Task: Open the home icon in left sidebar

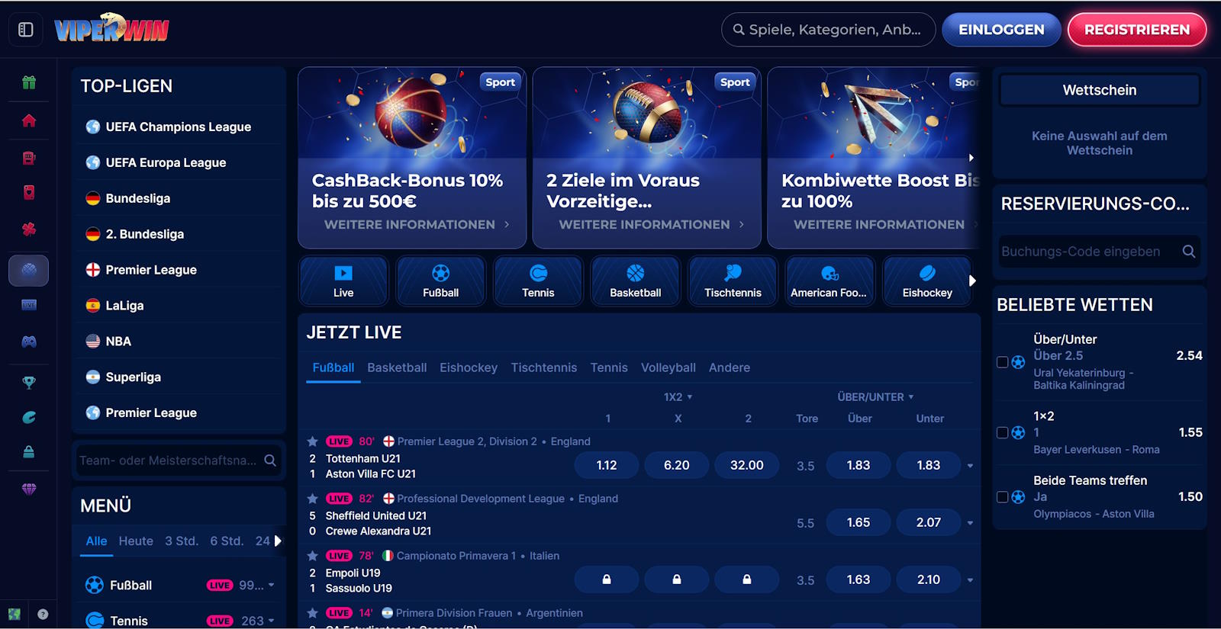Action: coord(29,120)
